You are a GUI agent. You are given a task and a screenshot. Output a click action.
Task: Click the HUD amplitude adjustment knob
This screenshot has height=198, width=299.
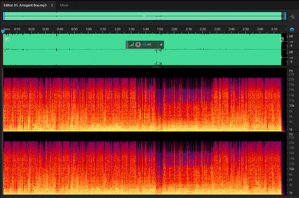click(138, 45)
